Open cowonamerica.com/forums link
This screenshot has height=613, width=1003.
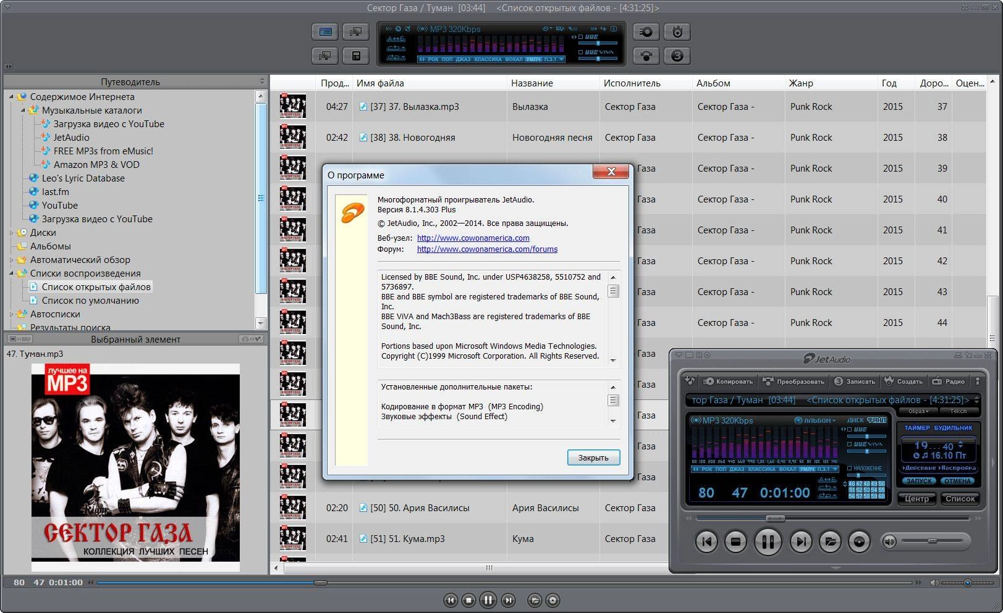coord(487,249)
